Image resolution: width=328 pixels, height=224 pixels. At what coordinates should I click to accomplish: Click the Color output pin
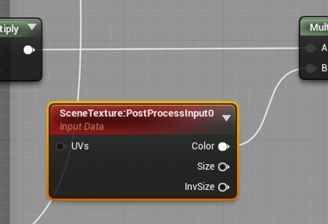(224, 147)
